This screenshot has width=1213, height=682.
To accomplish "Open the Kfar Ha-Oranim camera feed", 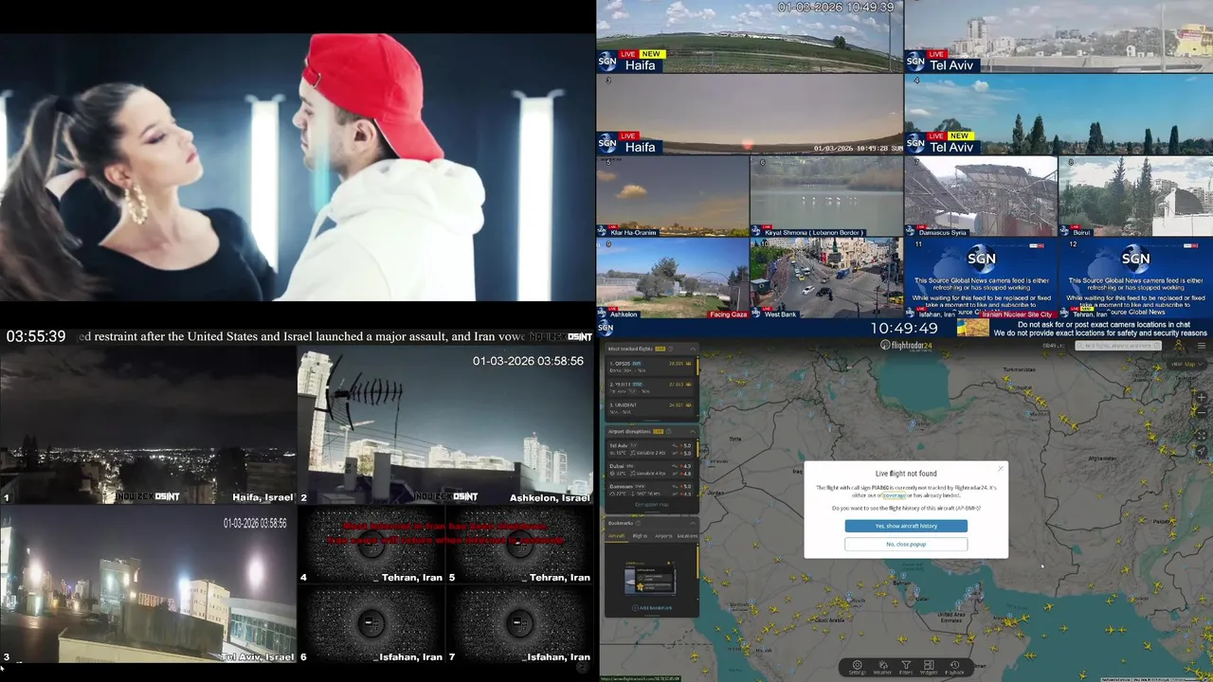I will point(672,196).
